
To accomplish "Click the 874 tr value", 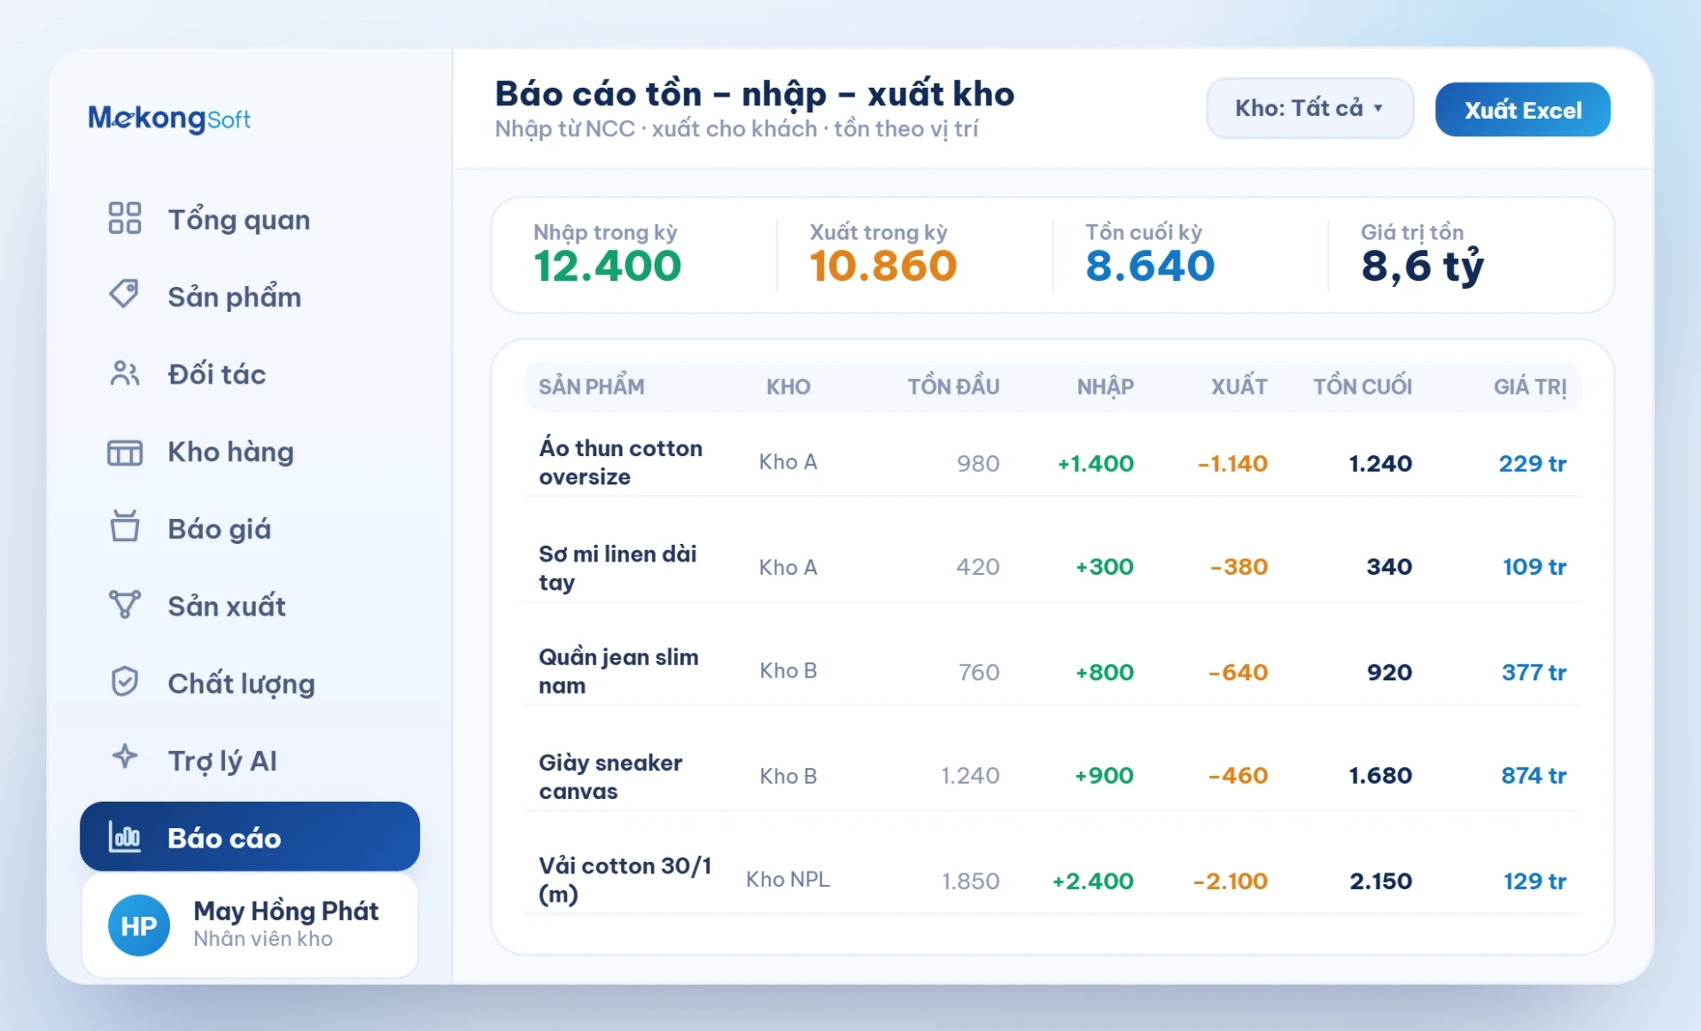I will click(x=1534, y=776).
